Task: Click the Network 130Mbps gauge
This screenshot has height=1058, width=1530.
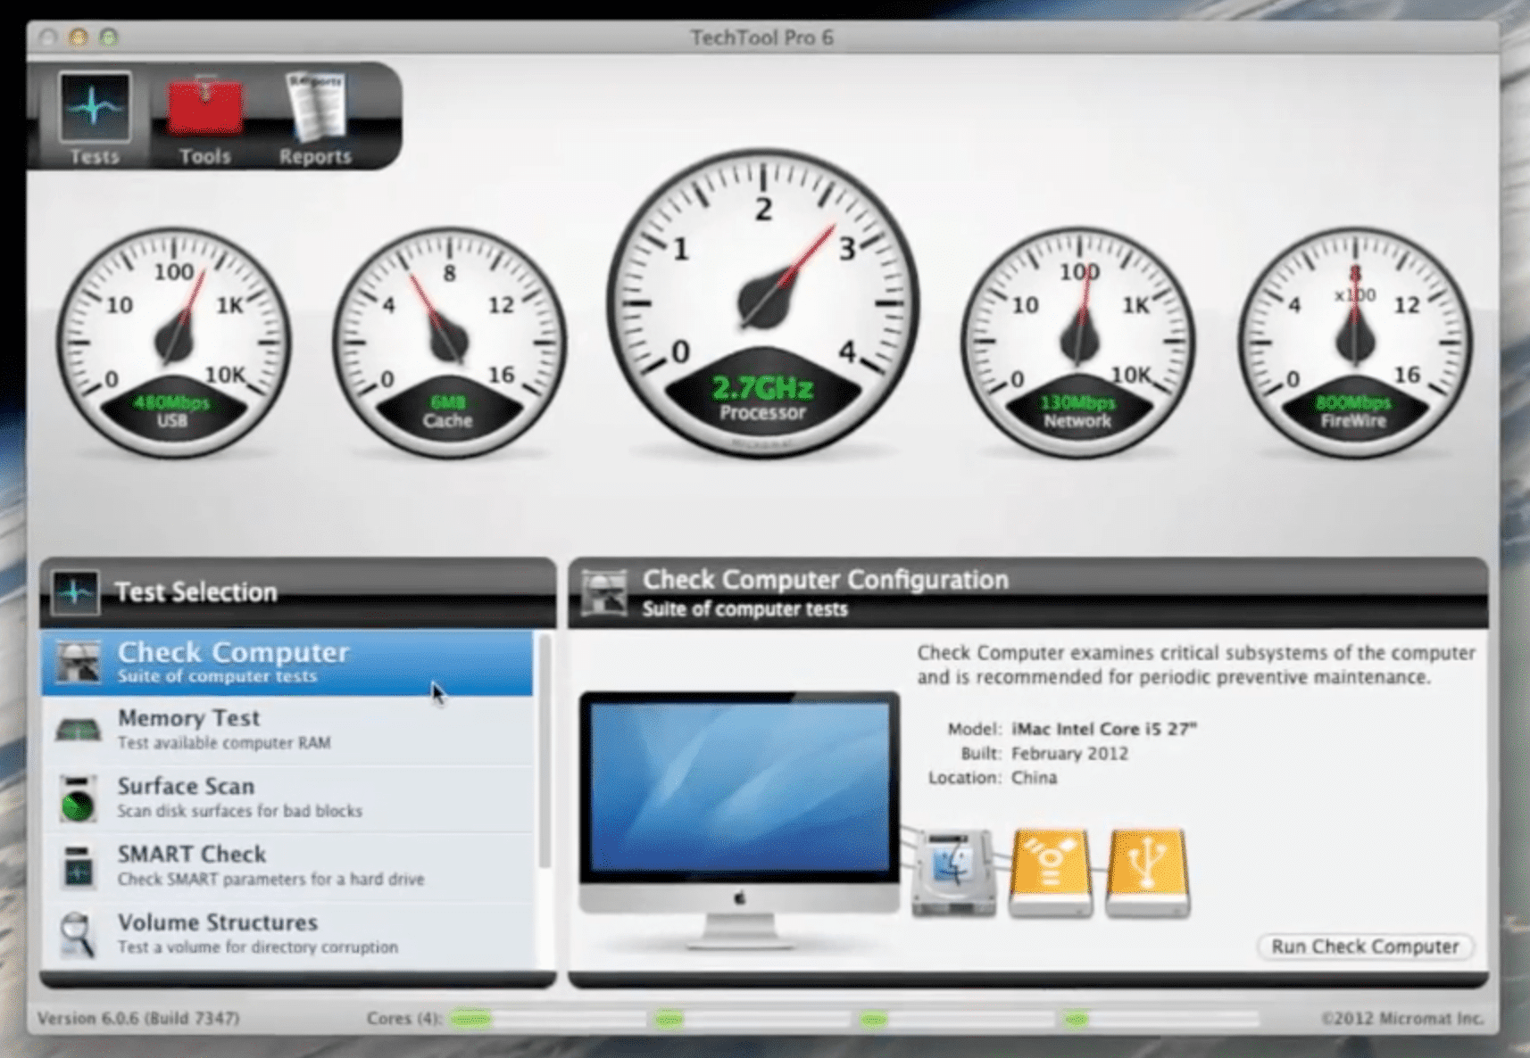Action: [1078, 343]
